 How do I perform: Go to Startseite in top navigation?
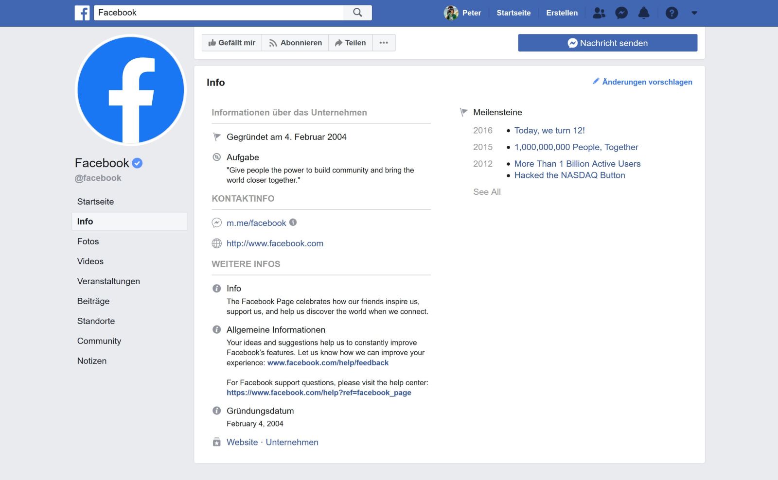coord(513,13)
